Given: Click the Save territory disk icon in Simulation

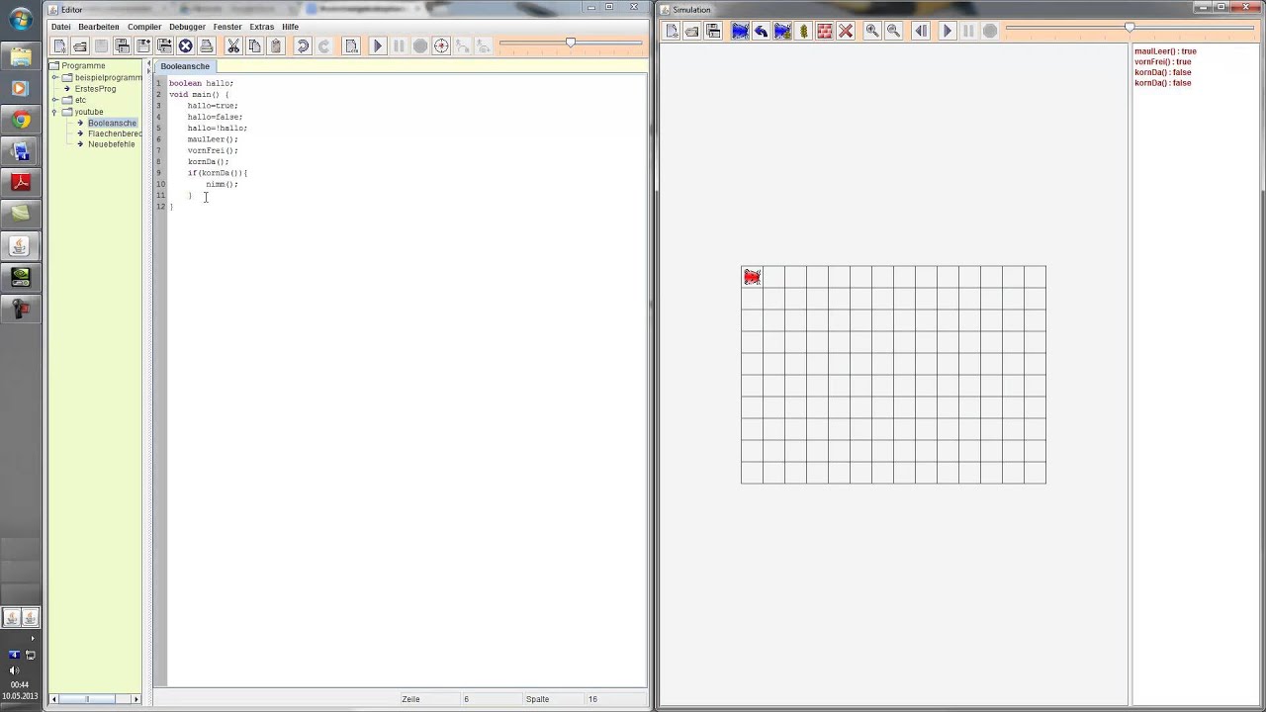Looking at the screenshot, I should coord(713,31).
